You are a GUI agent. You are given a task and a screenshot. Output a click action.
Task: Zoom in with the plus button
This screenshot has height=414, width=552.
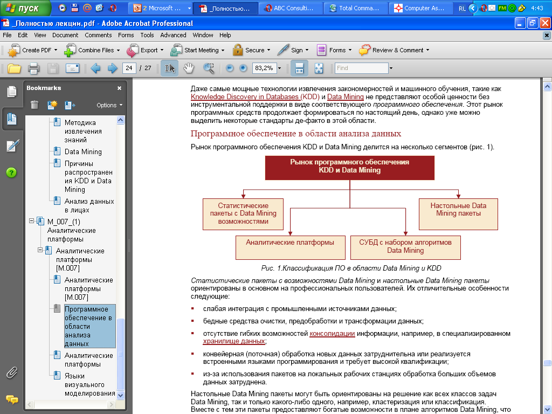click(x=243, y=68)
